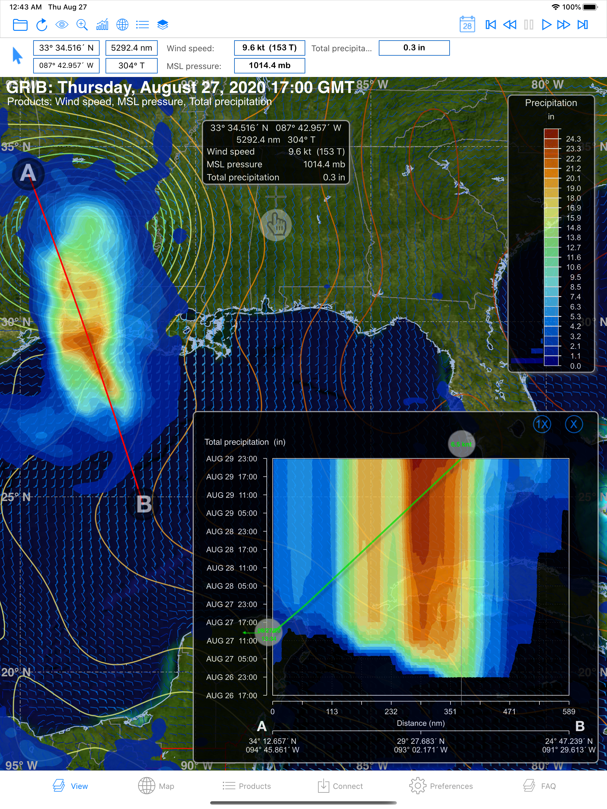This screenshot has height=809, width=607.
Task: Tap the total precipitation 0.3 in box
Action: pos(414,48)
